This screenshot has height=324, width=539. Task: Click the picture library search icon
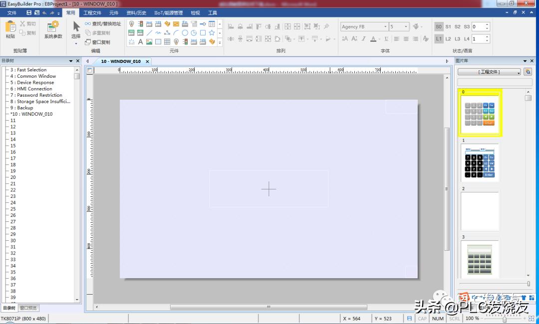click(x=528, y=72)
